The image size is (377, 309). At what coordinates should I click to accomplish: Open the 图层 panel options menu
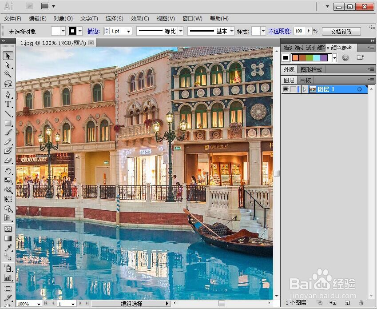point(371,80)
